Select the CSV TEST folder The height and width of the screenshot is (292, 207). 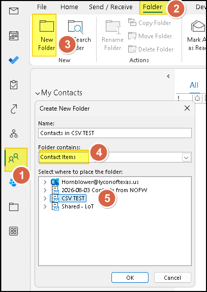click(x=73, y=198)
